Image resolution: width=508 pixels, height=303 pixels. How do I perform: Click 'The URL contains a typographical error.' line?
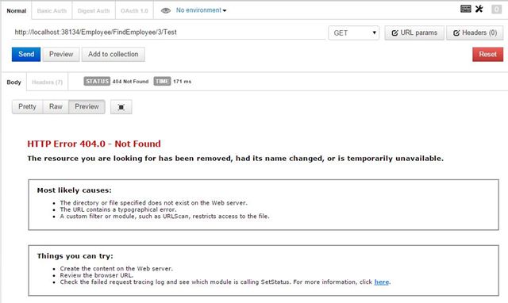click(x=118, y=209)
